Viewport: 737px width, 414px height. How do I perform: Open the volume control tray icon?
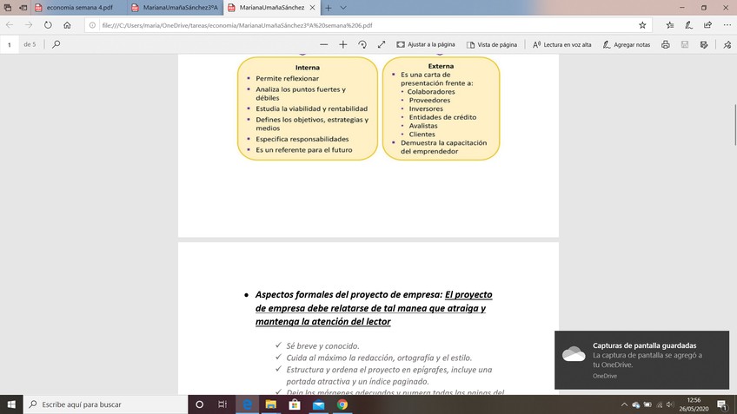[x=670, y=404]
